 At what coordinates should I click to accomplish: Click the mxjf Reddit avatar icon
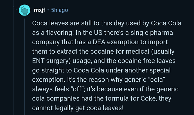point(24,10)
